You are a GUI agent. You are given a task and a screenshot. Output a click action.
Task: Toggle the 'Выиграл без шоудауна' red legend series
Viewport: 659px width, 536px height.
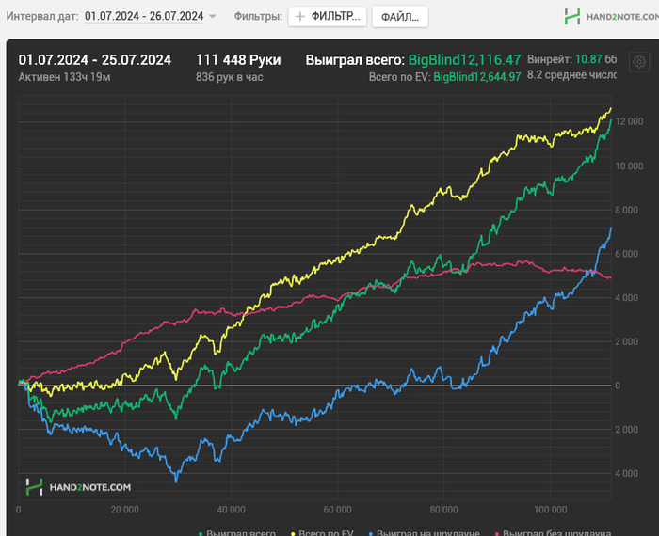pos(554,532)
